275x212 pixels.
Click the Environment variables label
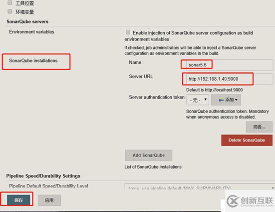point(31,32)
